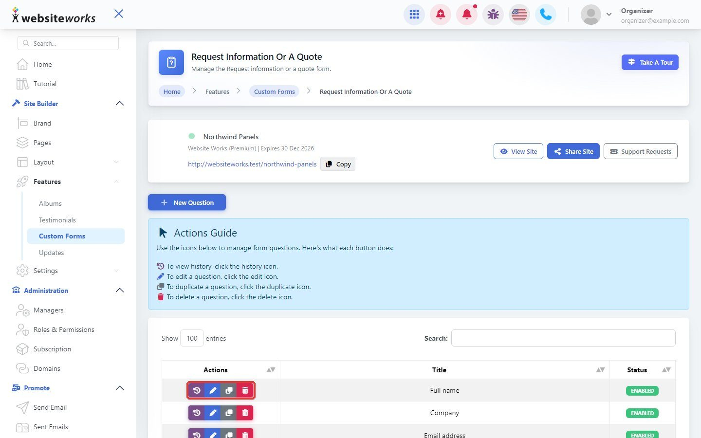Open the apps grid icon in header
This screenshot has height=438, width=701.
point(414,15)
